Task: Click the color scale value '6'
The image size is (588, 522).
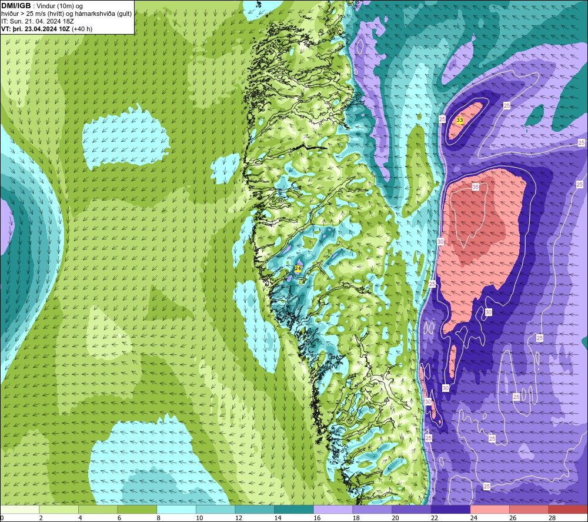Action: [119, 518]
